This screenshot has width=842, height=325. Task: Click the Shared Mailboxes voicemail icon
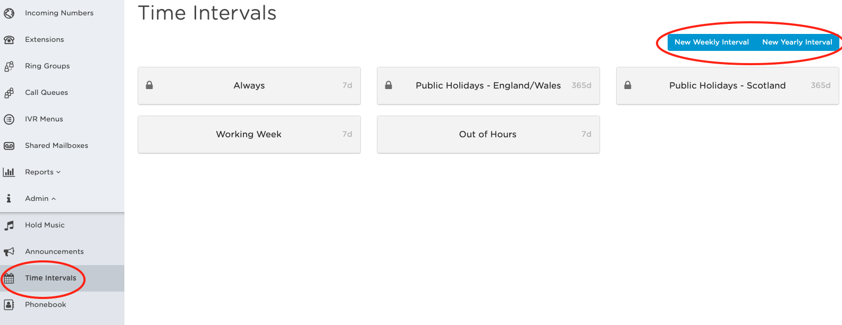click(9, 146)
